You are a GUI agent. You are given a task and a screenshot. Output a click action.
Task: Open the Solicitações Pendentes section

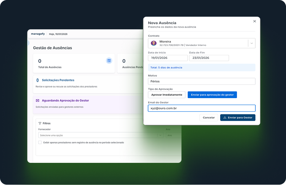point(58,80)
